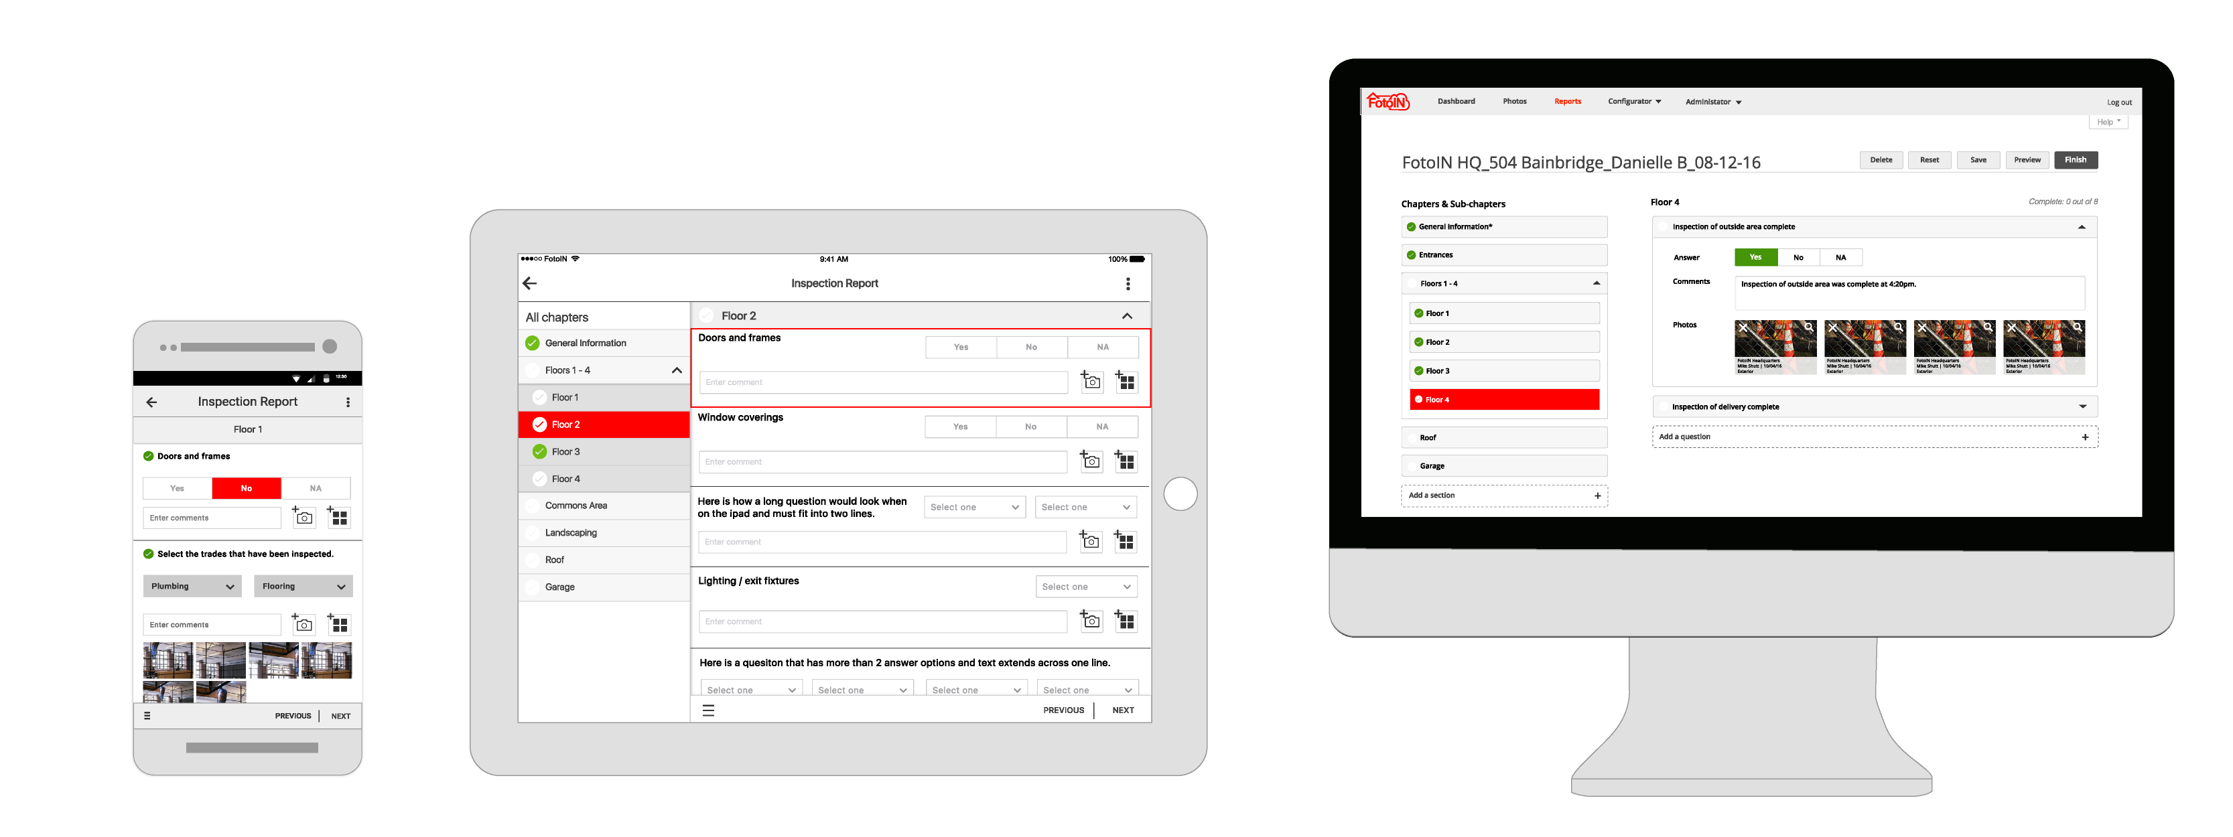Open the Plumbing dropdown on the phone

(x=192, y=587)
